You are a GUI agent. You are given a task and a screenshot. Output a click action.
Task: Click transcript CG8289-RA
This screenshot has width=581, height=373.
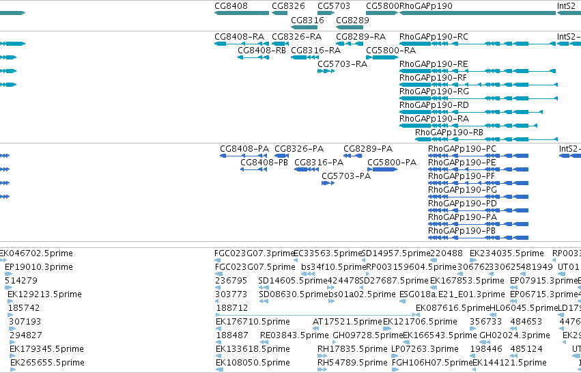pos(350,44)
